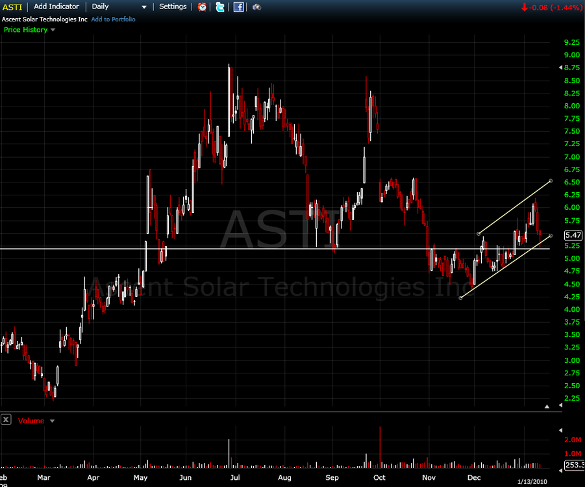Click the alarm clock alert icon
The height and width of the screenshot is (487, 585).
(202, 6)
